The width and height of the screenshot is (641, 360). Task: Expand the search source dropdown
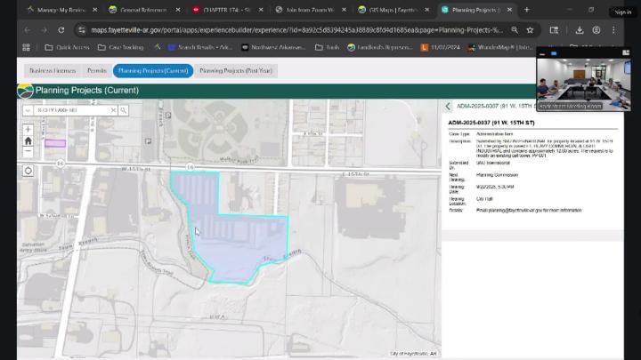(28, 110)
